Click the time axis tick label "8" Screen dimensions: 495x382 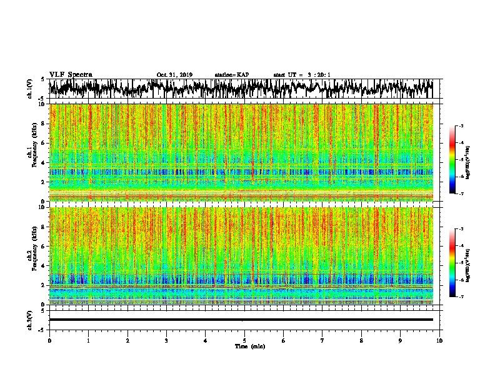click(361, 341)
